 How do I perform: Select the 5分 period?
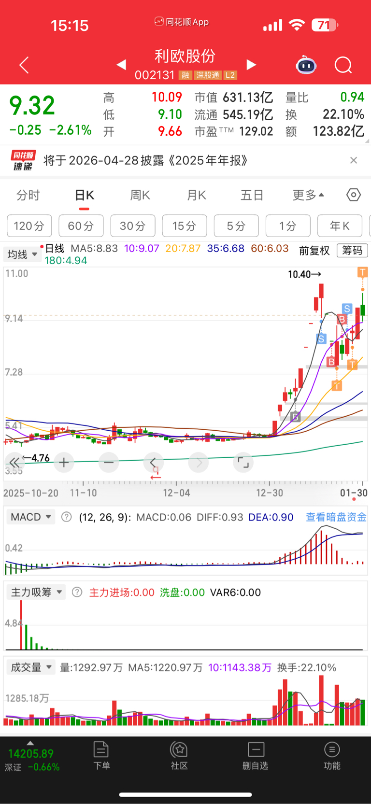pos(236,226)
